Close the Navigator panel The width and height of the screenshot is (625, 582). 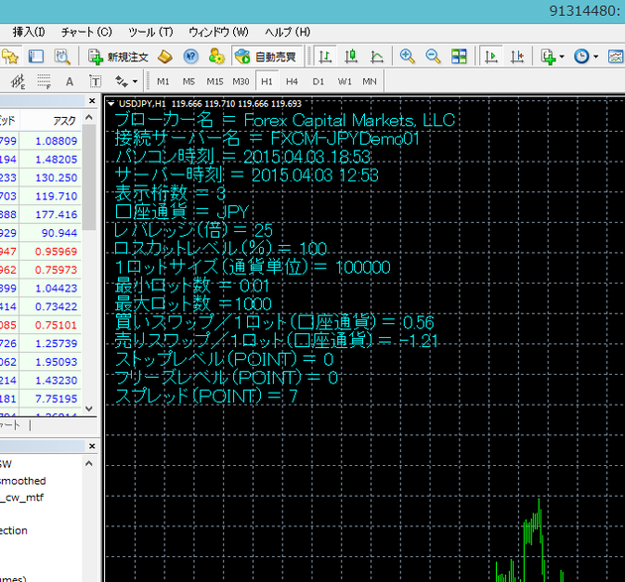92,446
